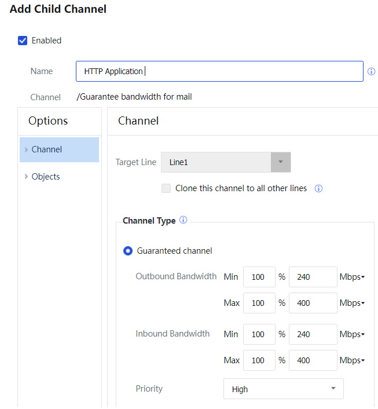Click Inbound Max percentage field

tap(259, 360)
